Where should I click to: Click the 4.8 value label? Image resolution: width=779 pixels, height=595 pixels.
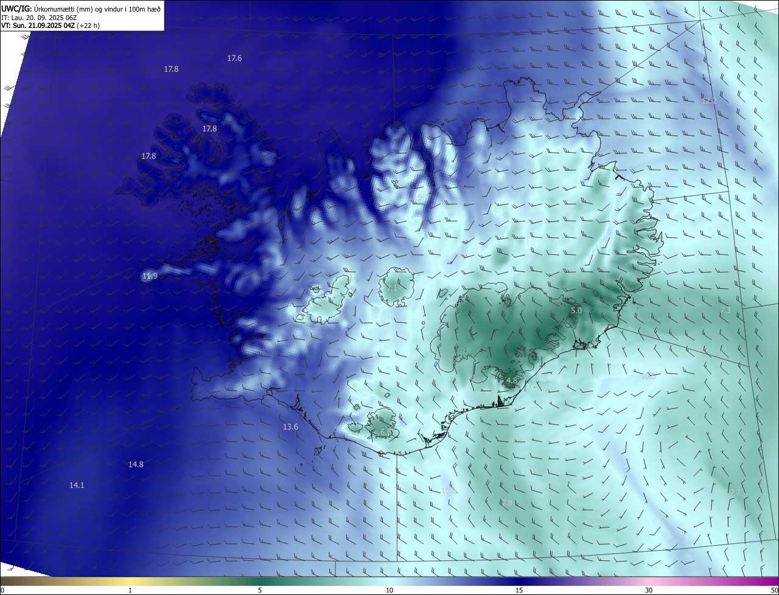512,381
